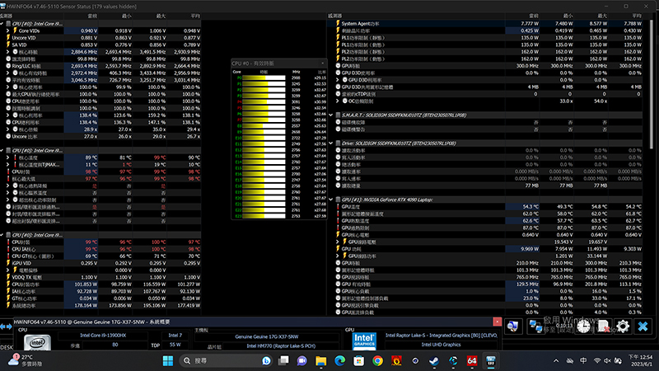This screenshot has height=371, width=659.
Task: Reset the sensor clock timer icon
Action: coord(583,326)
